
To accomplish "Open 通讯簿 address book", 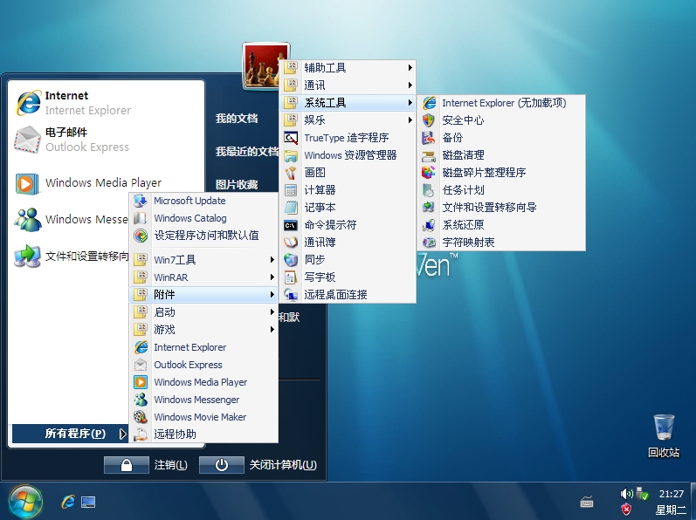I will click(348, 242).
